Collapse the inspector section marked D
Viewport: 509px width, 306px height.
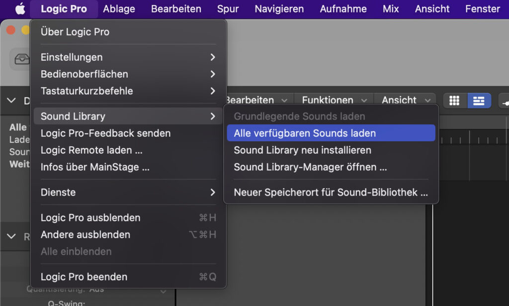pos(11,101)
